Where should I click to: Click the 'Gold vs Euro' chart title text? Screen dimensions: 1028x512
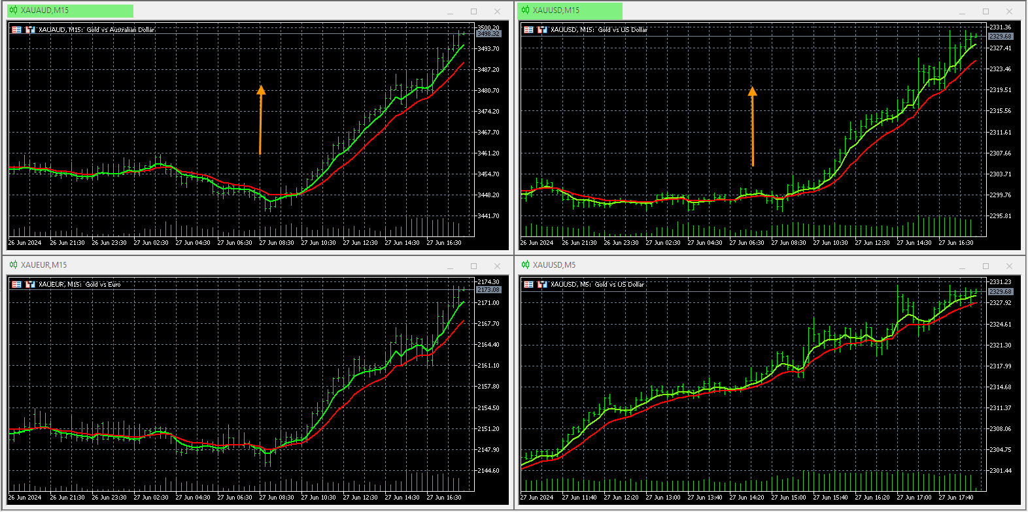click(x=103, y=284)
